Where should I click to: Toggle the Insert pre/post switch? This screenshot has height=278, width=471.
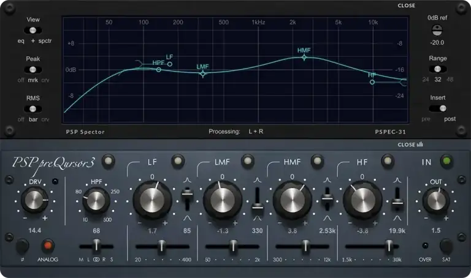(438, 108)
